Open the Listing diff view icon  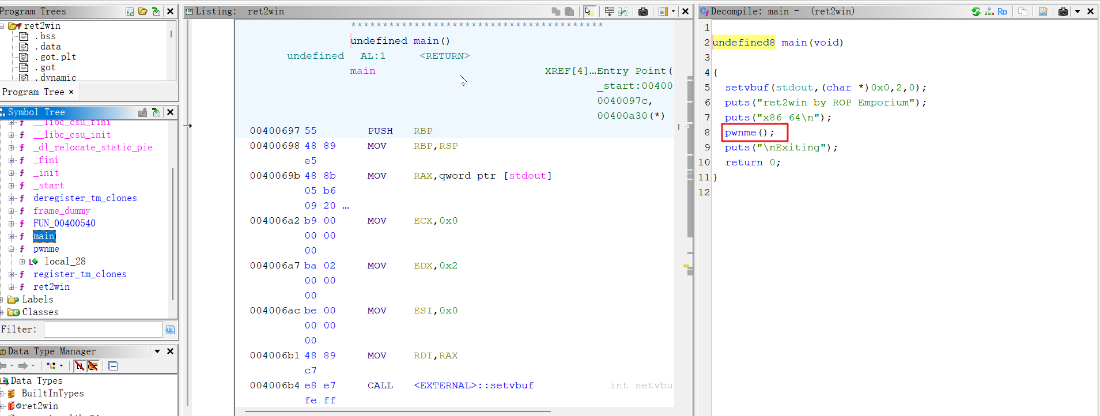click(x=623, y=12)
